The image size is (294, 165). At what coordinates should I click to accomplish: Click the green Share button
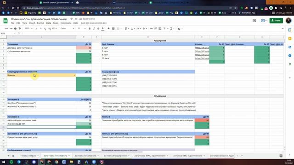tap(276, 20)
